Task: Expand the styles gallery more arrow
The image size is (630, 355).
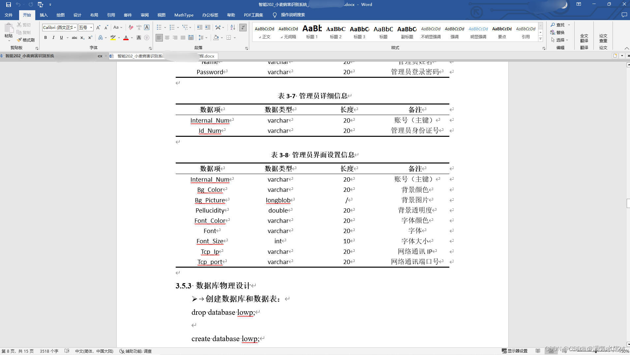Action: point(540,39)
